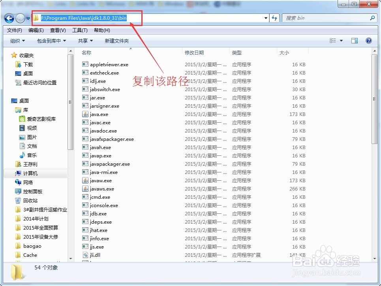Toggle the preview pane icon
381x286 pixels.
point(354,40)
